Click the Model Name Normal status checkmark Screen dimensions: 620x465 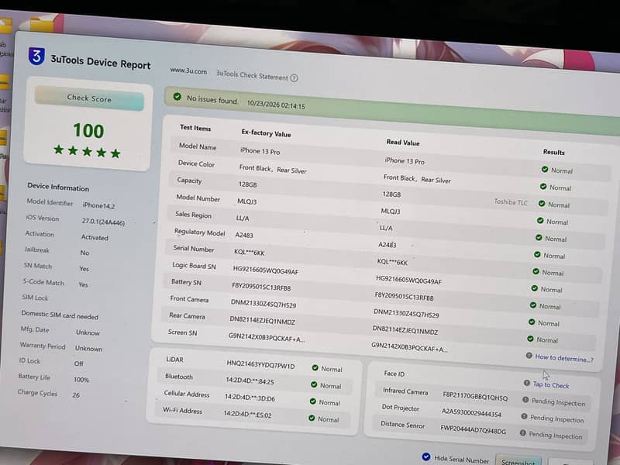point(545,169)
